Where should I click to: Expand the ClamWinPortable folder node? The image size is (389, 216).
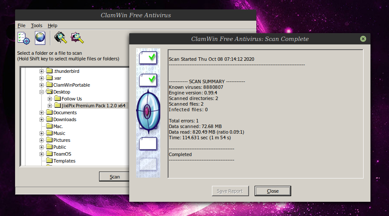click(x=41, y=85)
